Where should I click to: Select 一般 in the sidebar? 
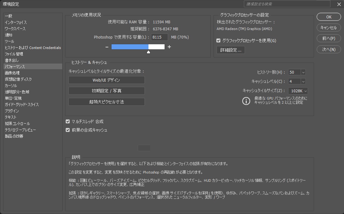pos(33,16)
